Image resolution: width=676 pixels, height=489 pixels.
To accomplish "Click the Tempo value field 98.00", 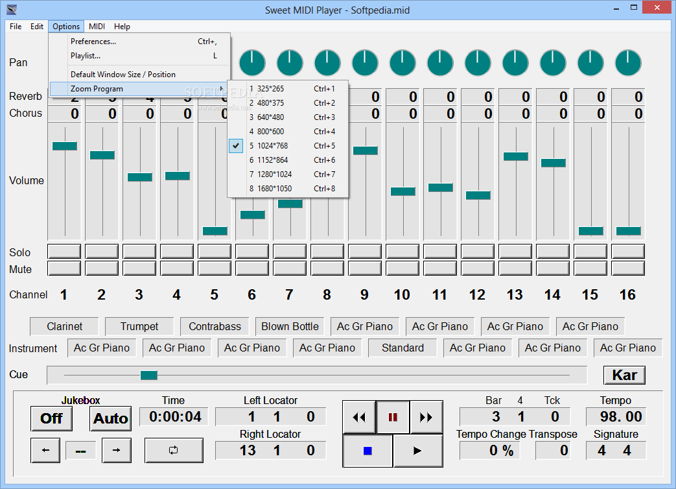I will pos(616,416).
